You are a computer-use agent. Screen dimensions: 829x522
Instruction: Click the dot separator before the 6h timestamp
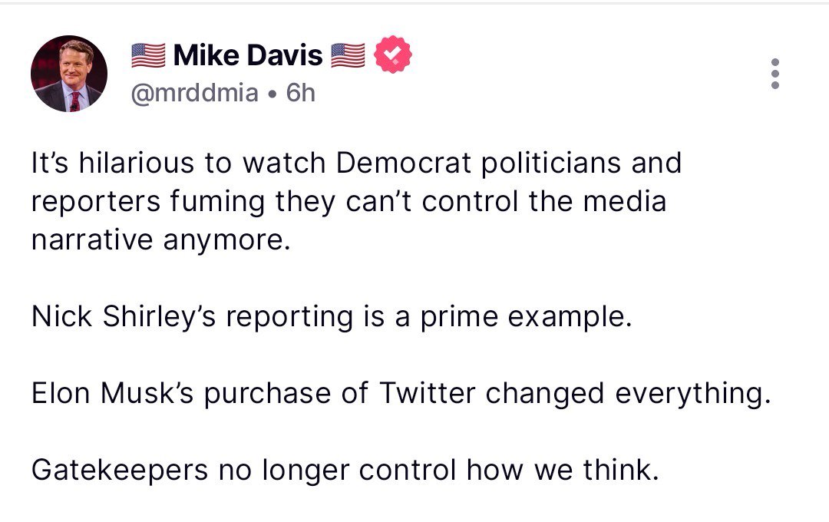(272, 94)
